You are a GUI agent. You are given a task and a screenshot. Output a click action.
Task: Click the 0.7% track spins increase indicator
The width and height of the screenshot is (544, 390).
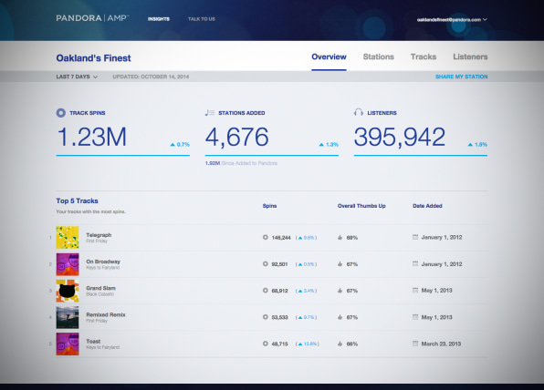pos(180,145)
